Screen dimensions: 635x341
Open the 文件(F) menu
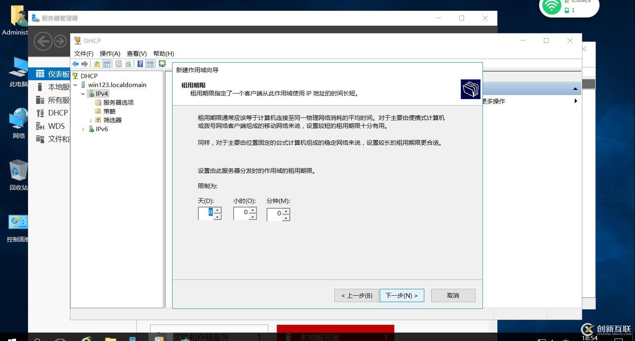coord(83,53)
